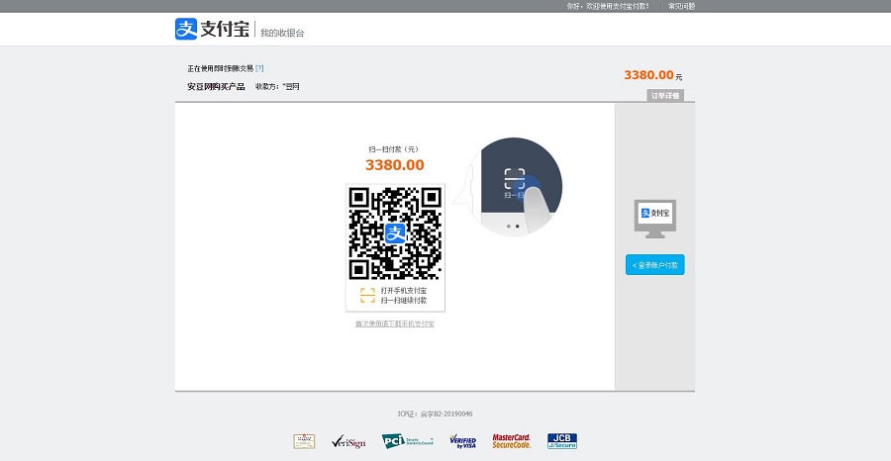
Task: Open 首次使用请下载手机支付宝 download link
Action: (395, 323)
